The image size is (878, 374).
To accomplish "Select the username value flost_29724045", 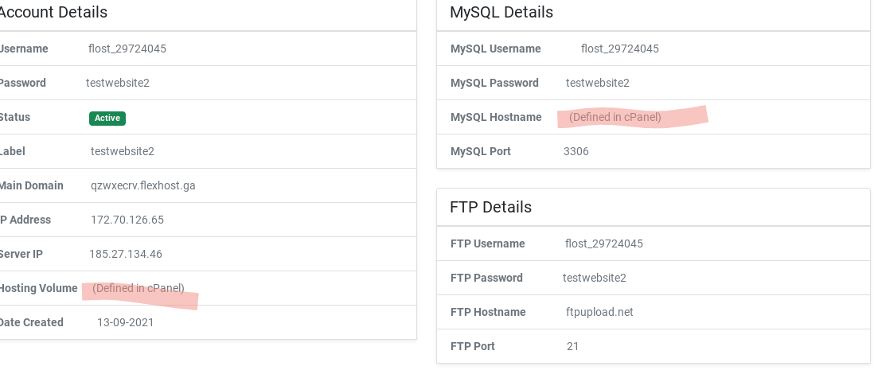I will pos(127,49).
